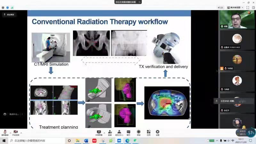This screenshot has width=256, height=144.
Task: Start recording the meeting
Action: (x=139, y=132)
